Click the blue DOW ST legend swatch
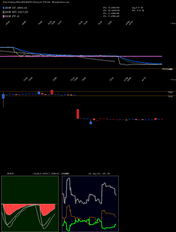The width and height of the screenshot is (176, 232). (x=4, y=8)
